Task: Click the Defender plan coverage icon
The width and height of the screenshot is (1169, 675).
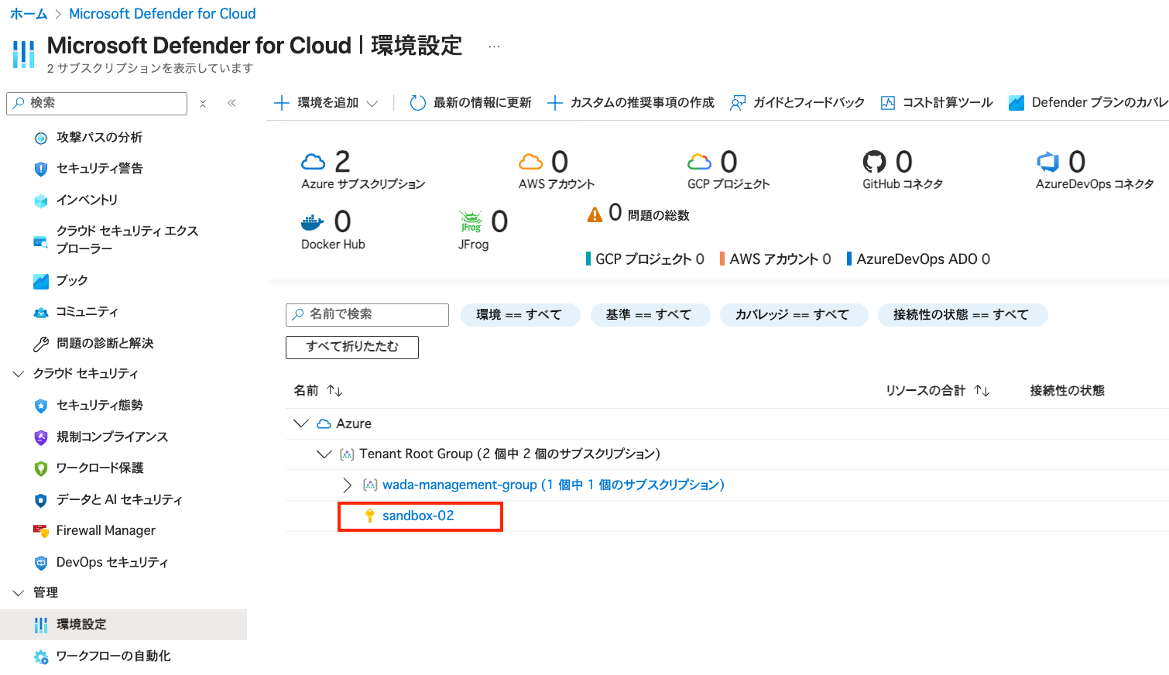Action: click(1016, 103)
